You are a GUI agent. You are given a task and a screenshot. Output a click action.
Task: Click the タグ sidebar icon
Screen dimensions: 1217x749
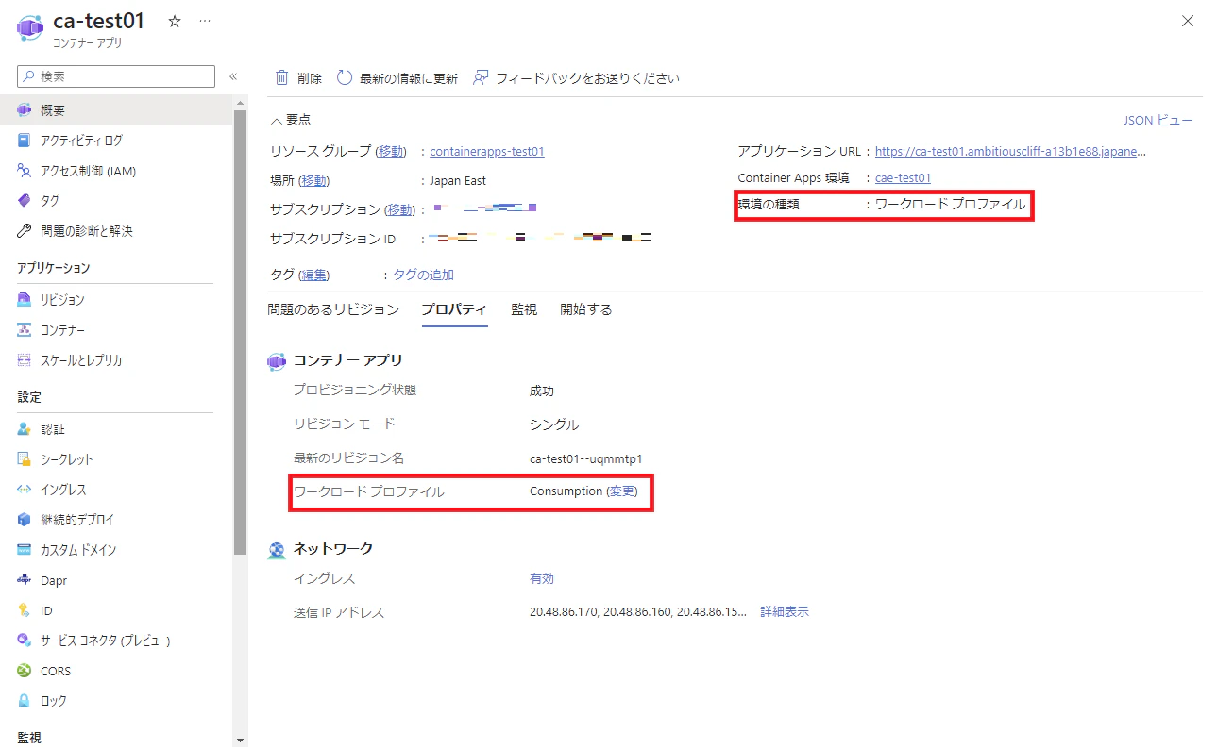(25, 200)
